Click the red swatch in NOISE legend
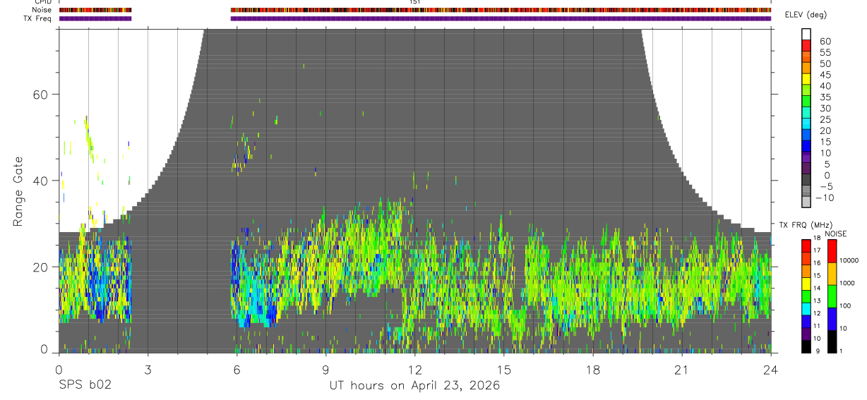 [x=832, y=251]
